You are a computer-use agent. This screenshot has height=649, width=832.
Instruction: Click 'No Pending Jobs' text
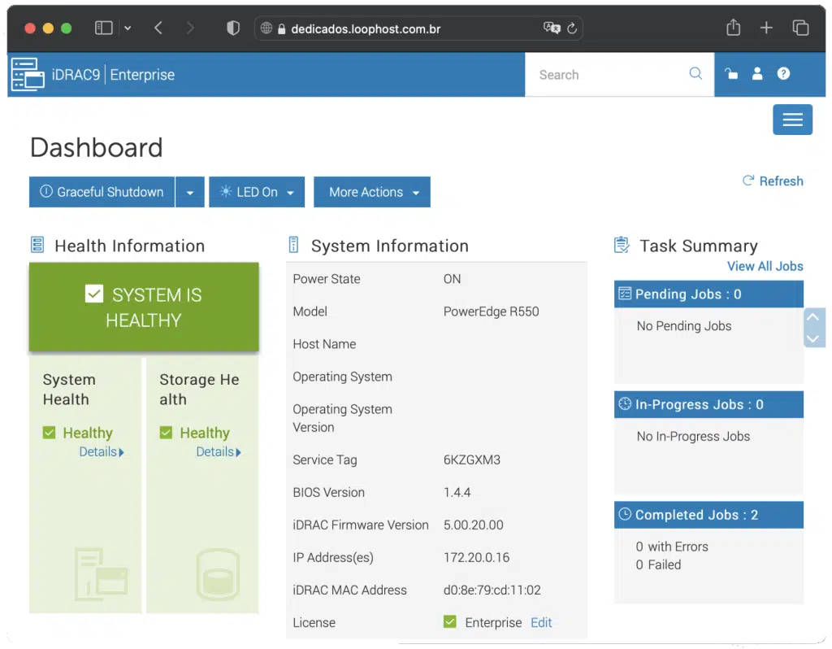click(x=684, y=326)
